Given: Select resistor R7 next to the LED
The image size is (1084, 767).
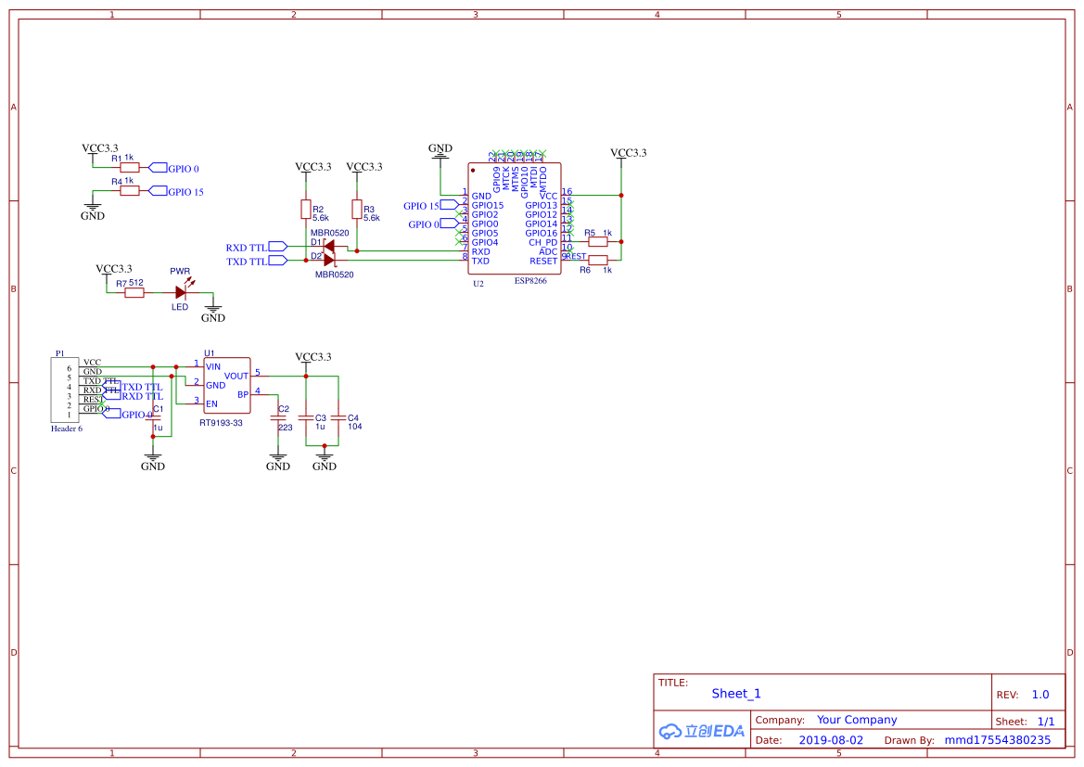Looking at the screenshot, I should [x=134, y=292].
